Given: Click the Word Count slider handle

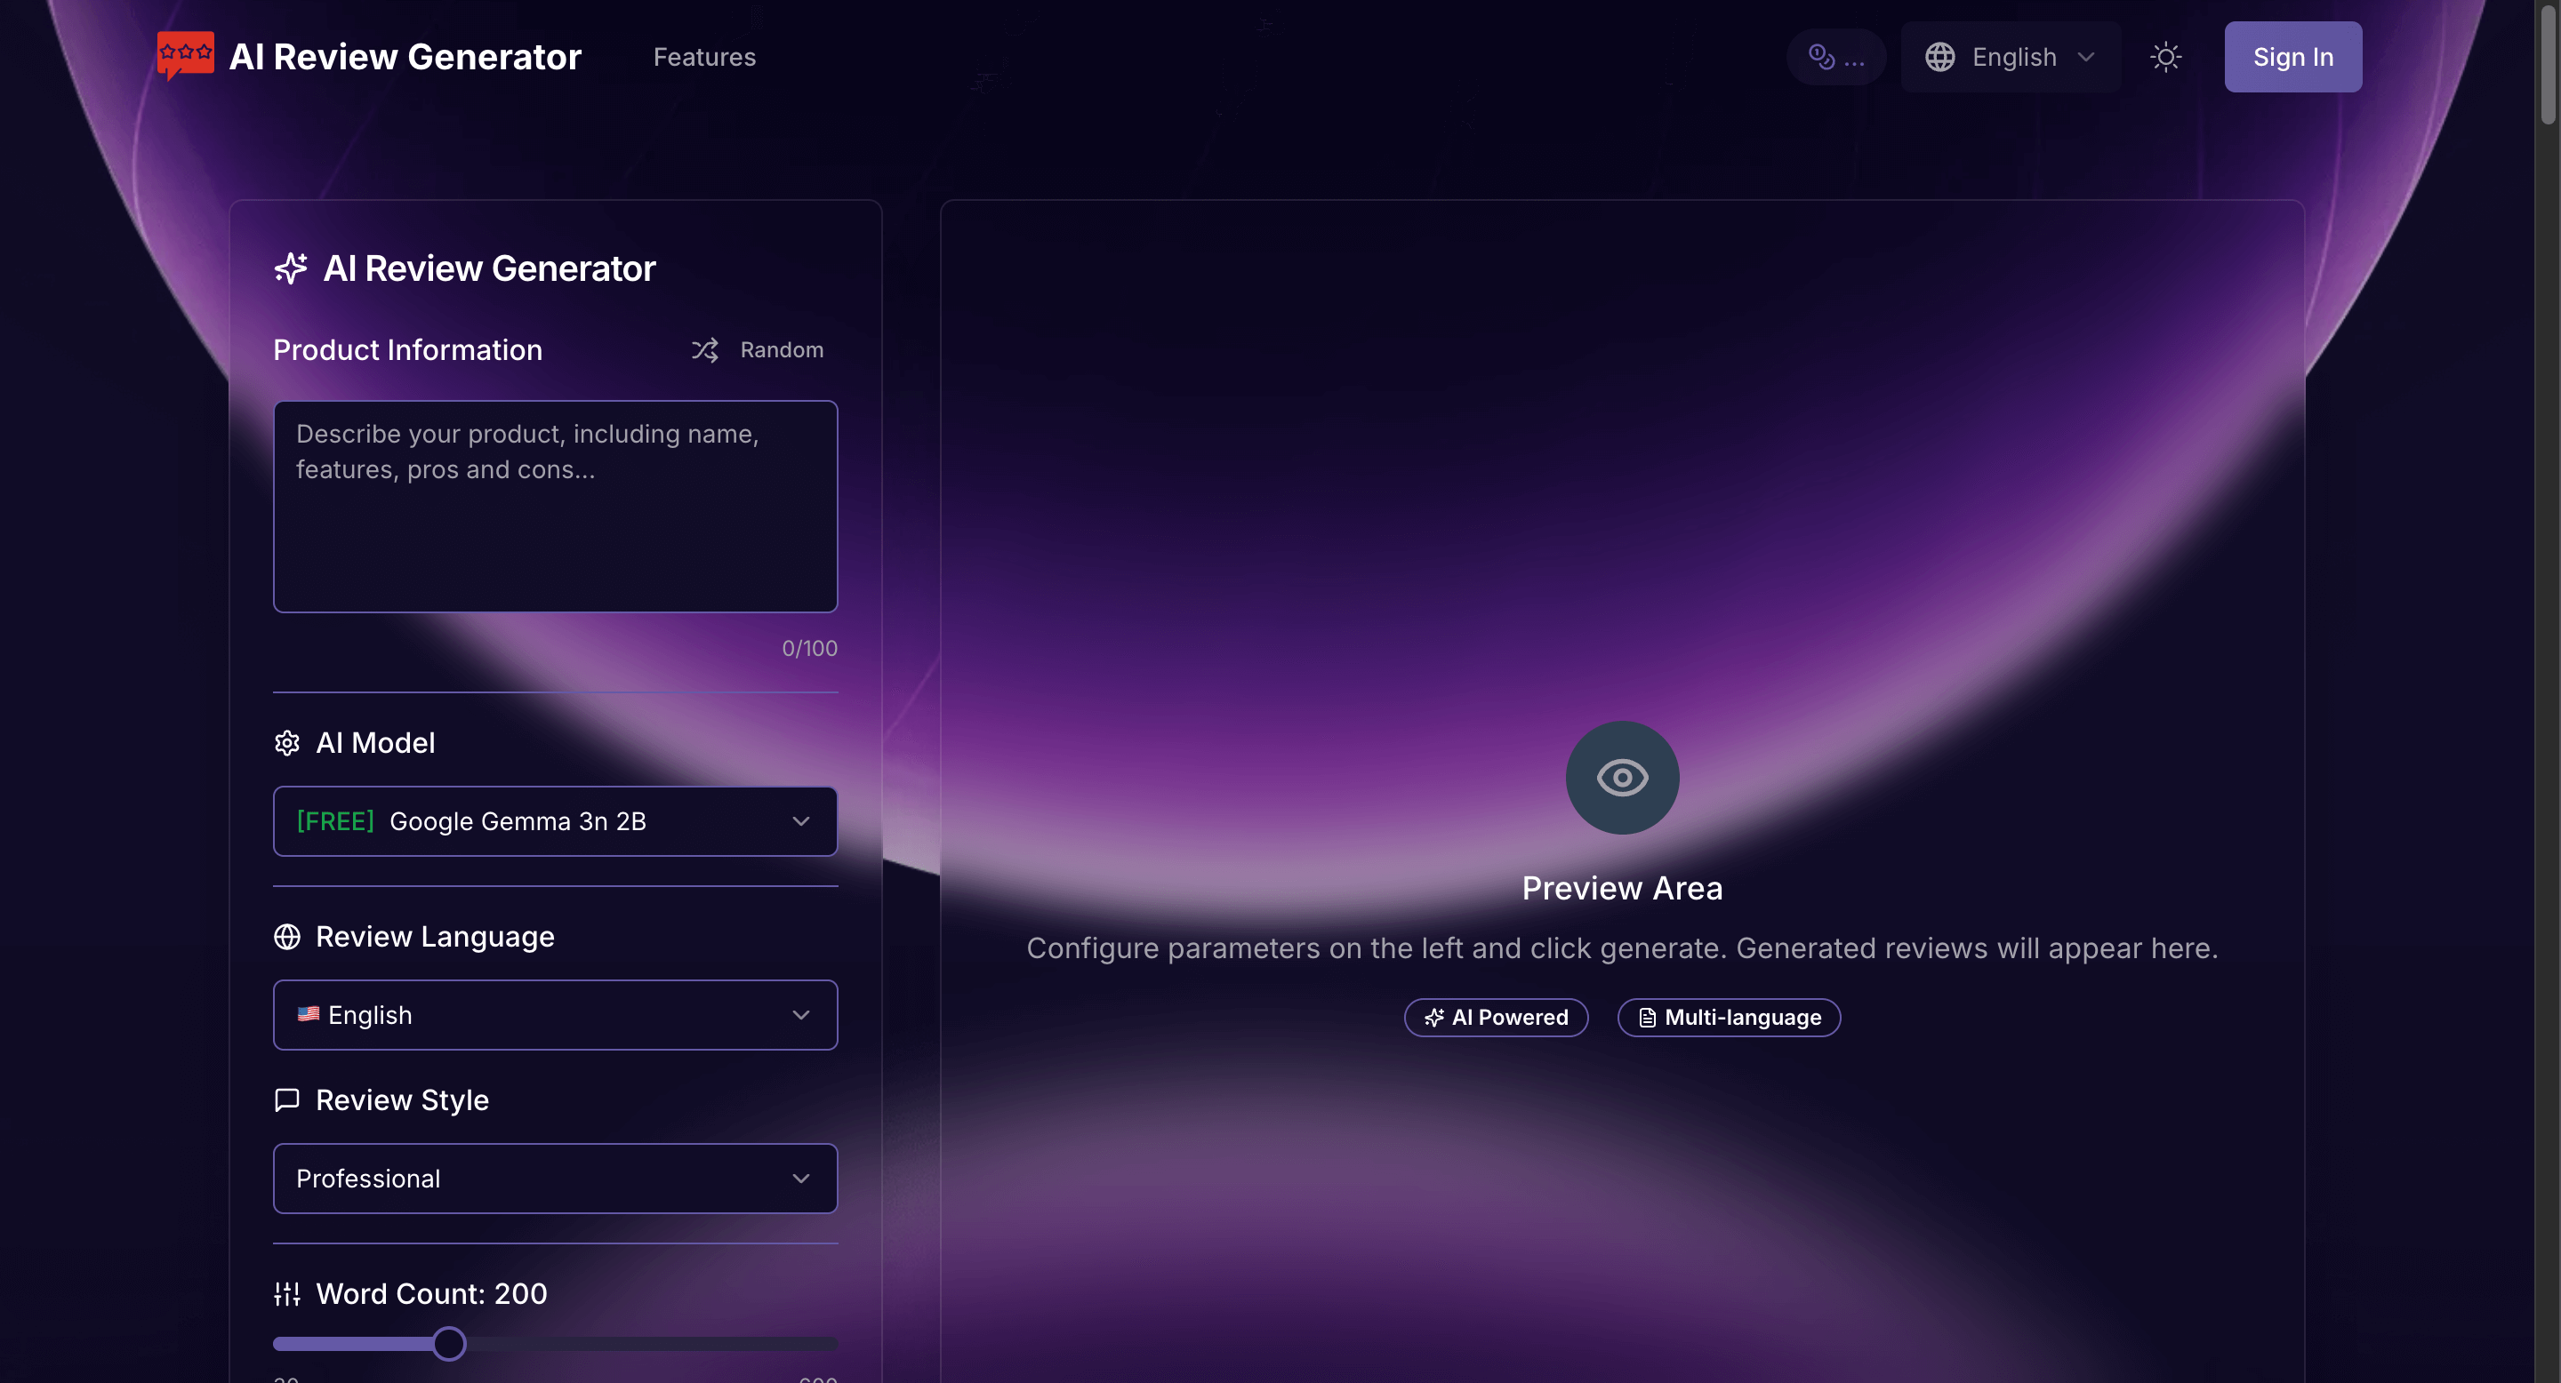Looking at the screenshot, I should coord(449,1343).
